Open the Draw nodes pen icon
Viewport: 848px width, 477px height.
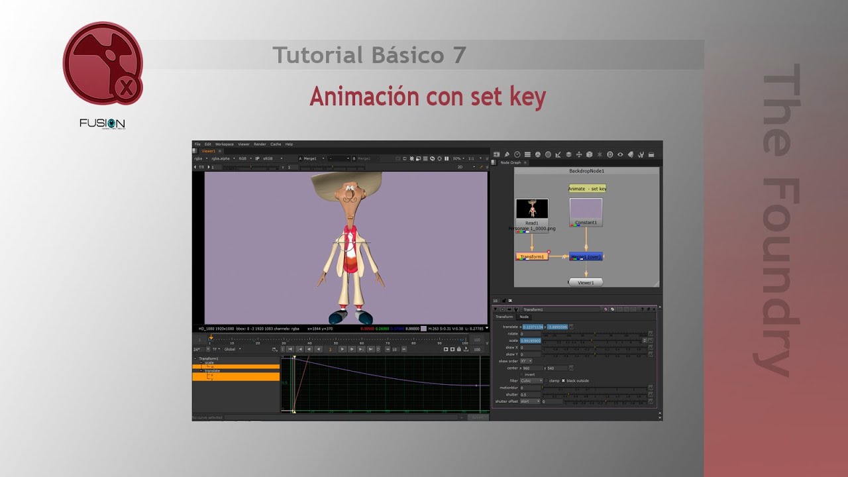pyautogui.click(x=507, y=154)
